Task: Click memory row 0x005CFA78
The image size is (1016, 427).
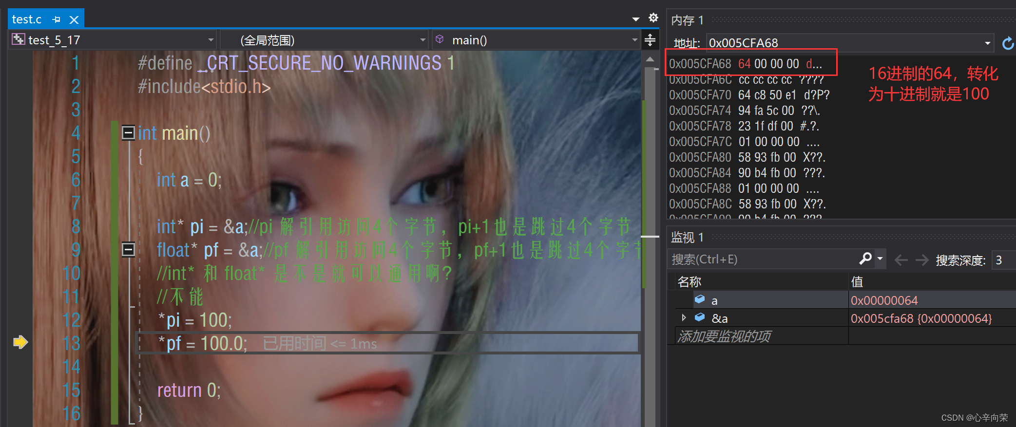Action: coord(744,126)
